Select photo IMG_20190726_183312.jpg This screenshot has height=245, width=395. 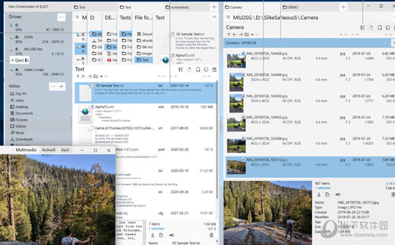(x=310, y=167)
